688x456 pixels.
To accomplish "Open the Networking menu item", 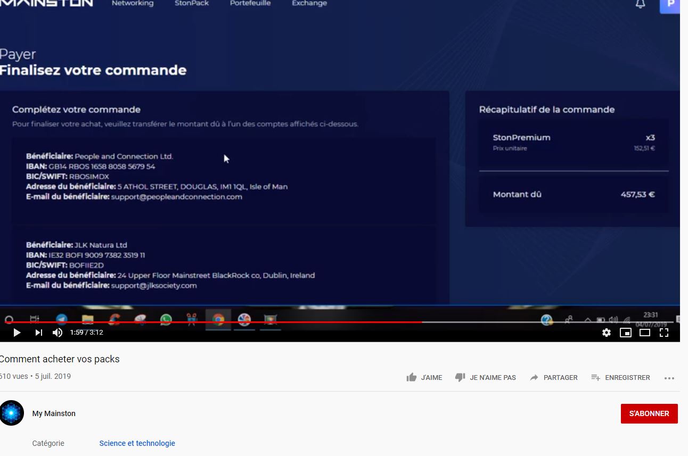I will [x=133, y=3].
